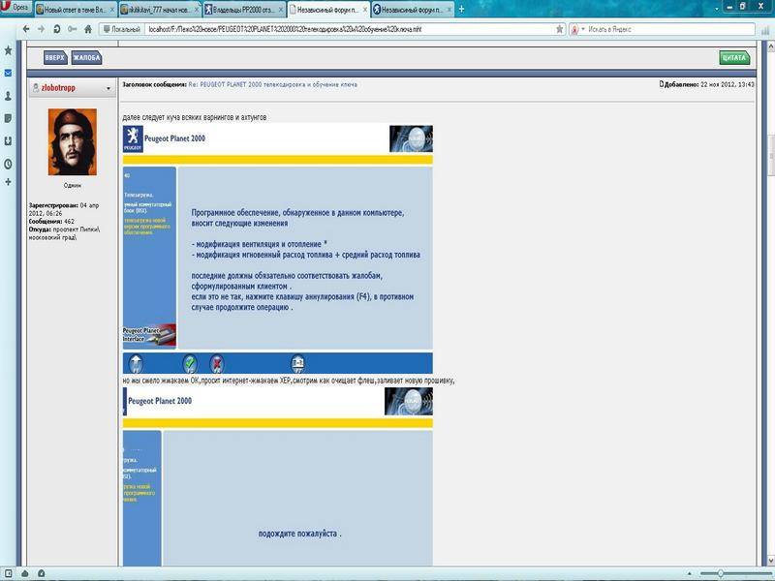Add a new sidebar panel with plus

pos(8,182)
